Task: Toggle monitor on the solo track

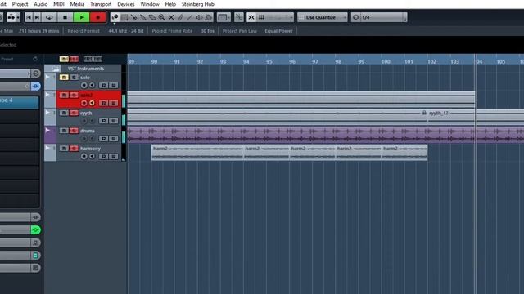Action: [92, 85]
